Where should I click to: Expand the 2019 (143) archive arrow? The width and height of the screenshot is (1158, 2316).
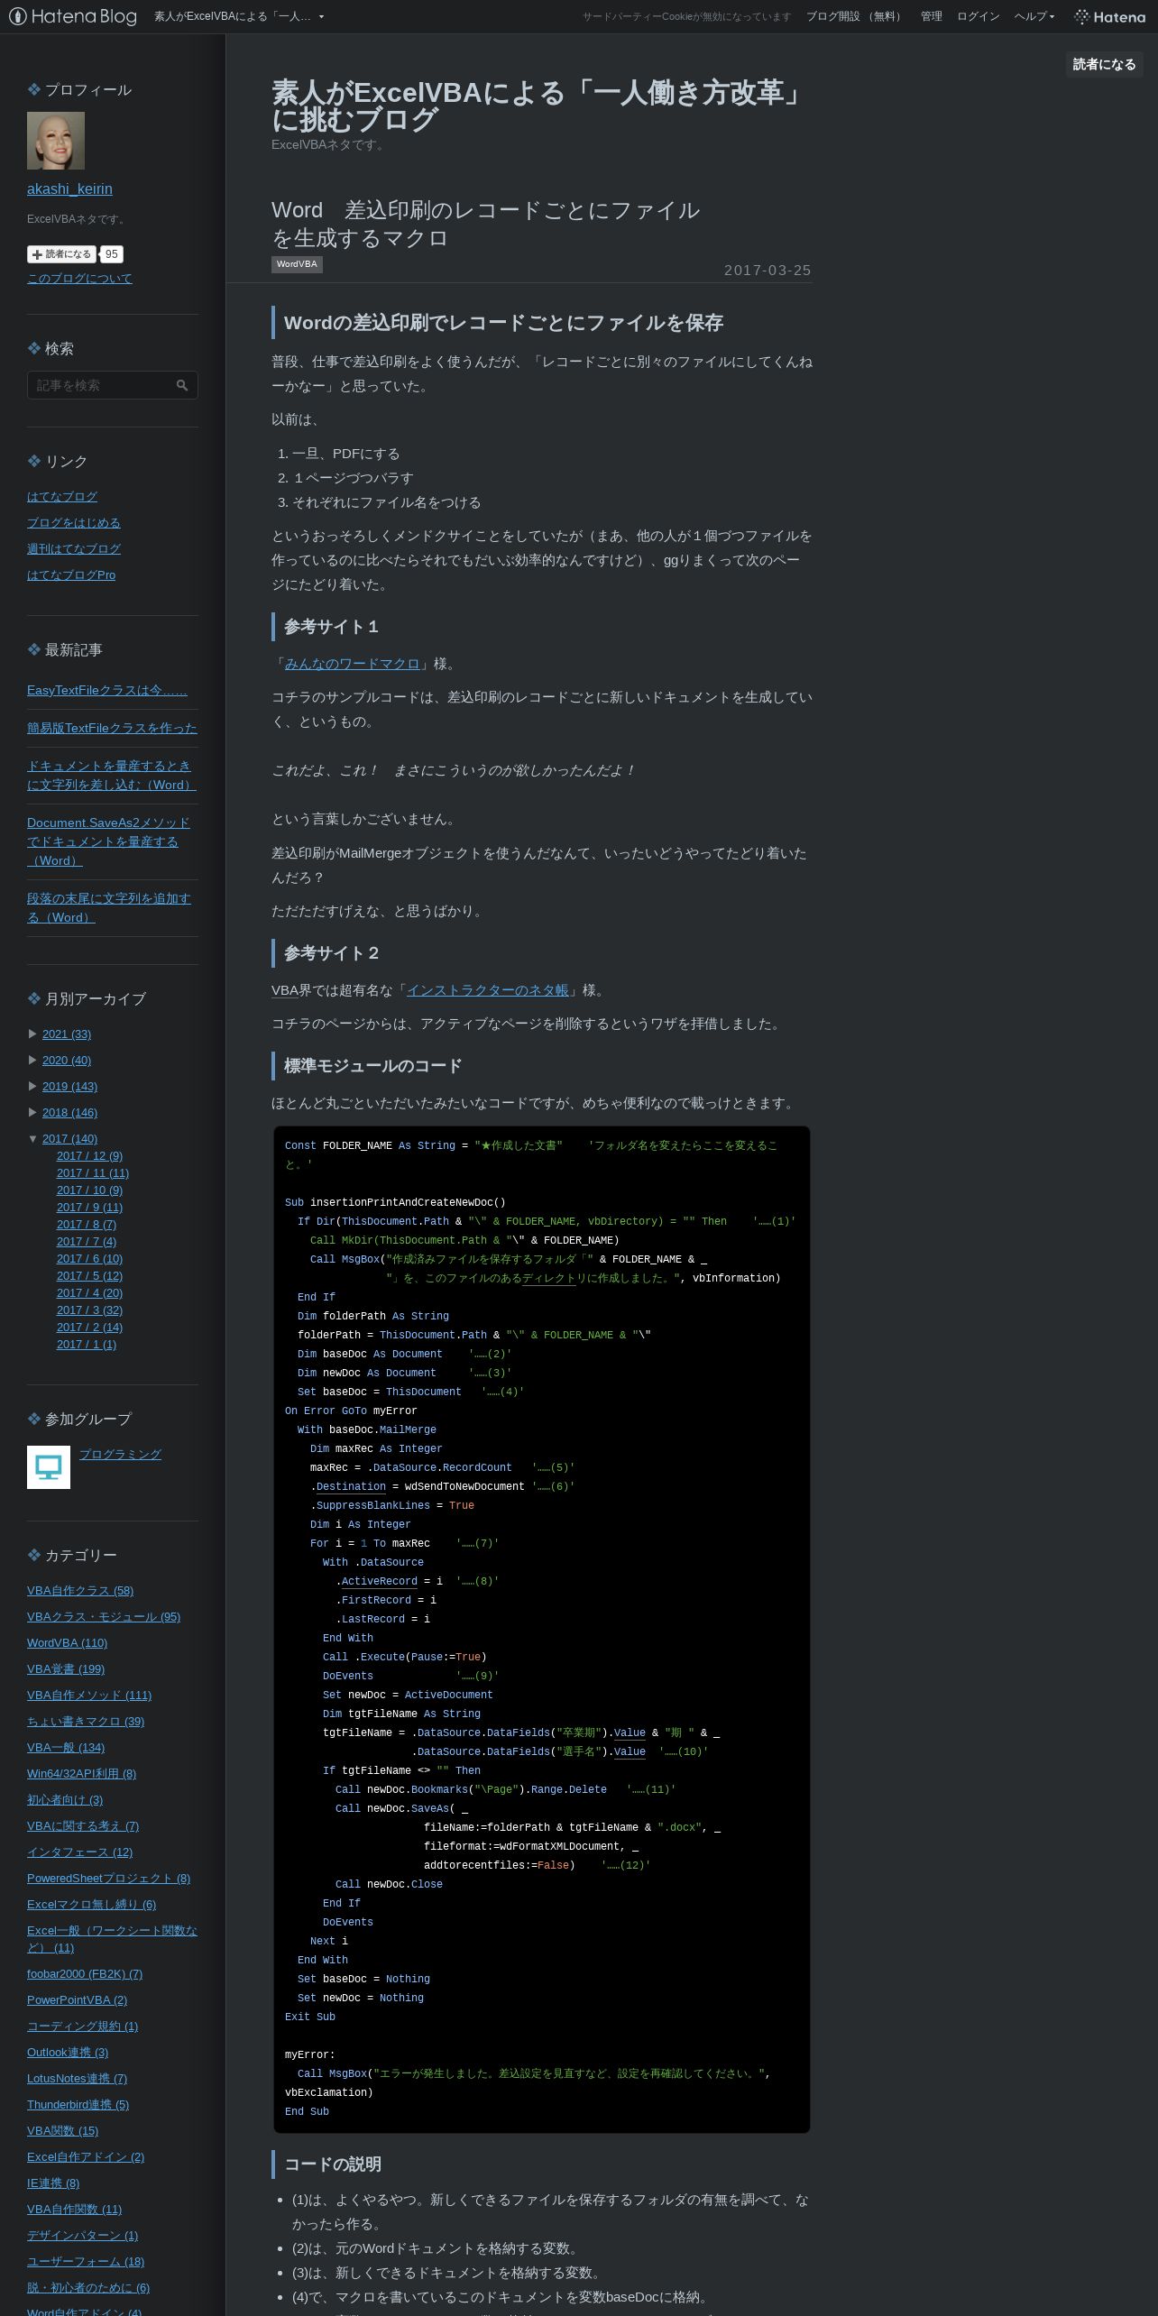(x=32, y=1086)
